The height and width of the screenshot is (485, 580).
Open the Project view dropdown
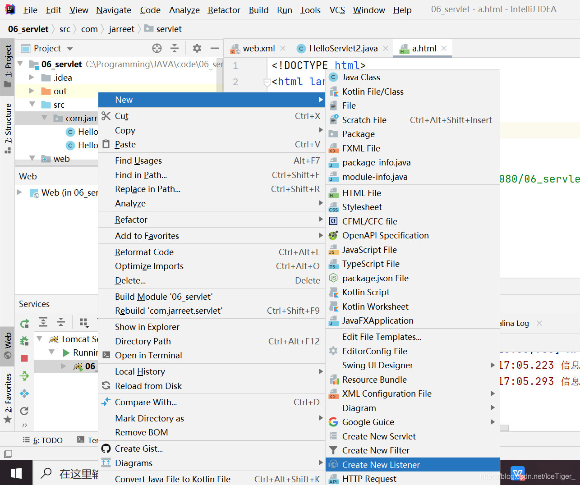coord(70,49)
